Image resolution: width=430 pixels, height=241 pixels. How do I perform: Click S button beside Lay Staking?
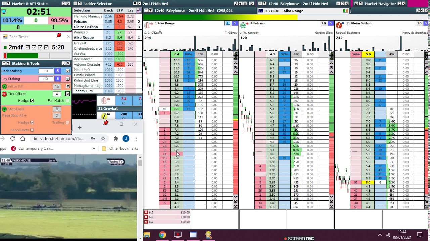58,78
